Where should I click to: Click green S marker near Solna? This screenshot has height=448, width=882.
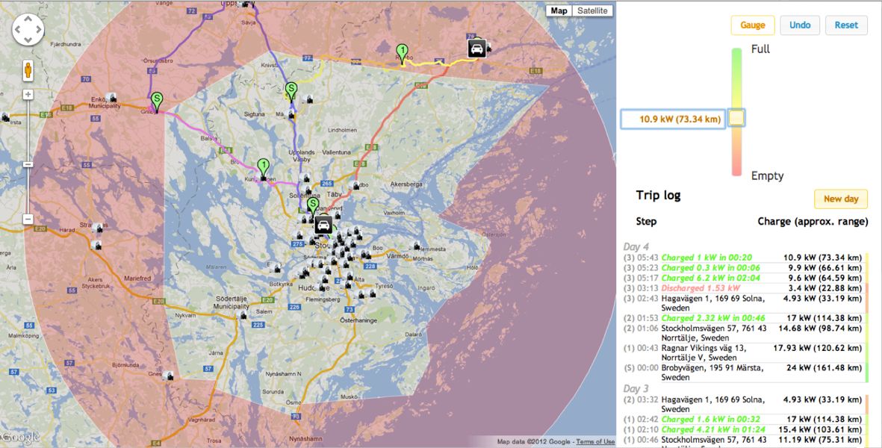313,206
